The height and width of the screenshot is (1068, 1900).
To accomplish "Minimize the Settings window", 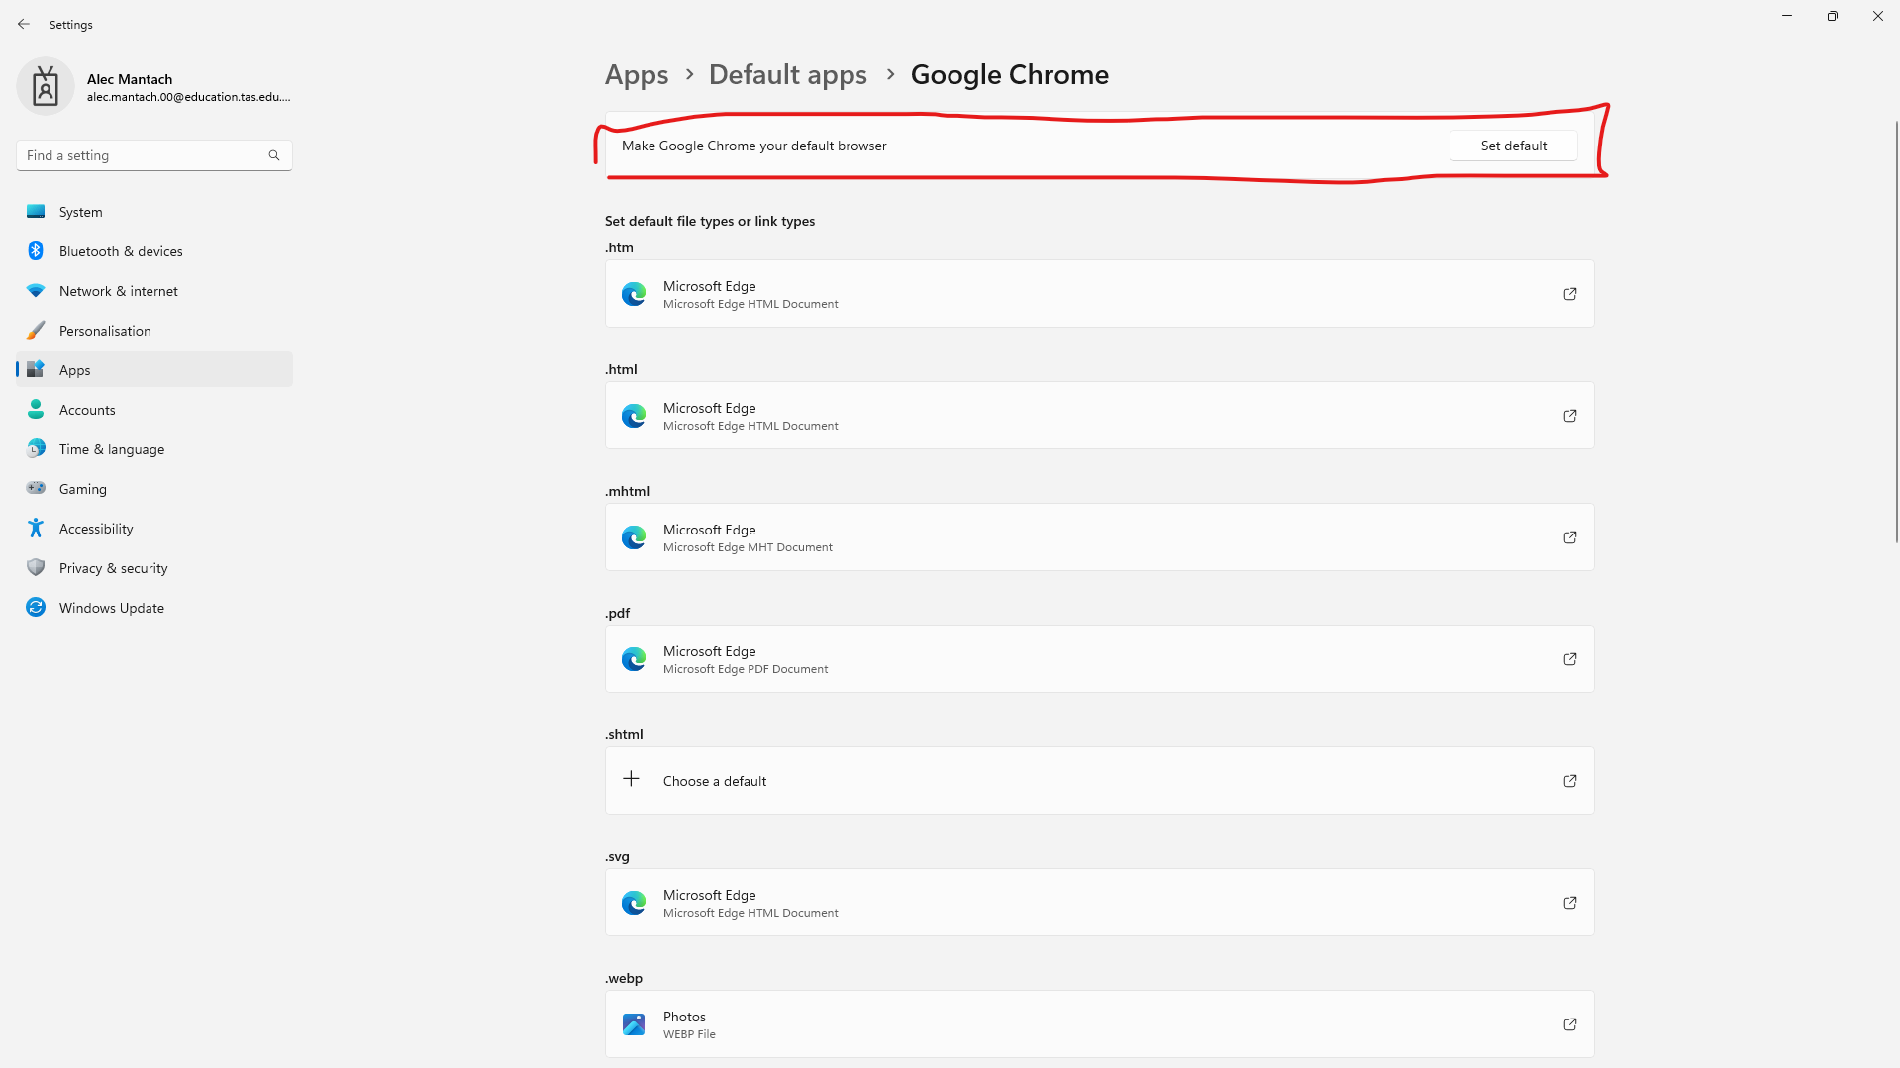I will (x=1787, y=16).
